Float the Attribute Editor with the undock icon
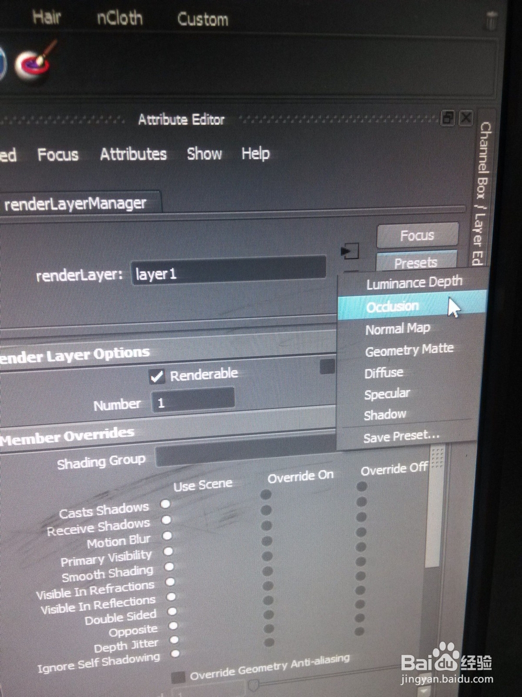This screenshot has width=522, height=697. [x=448, y=118]
